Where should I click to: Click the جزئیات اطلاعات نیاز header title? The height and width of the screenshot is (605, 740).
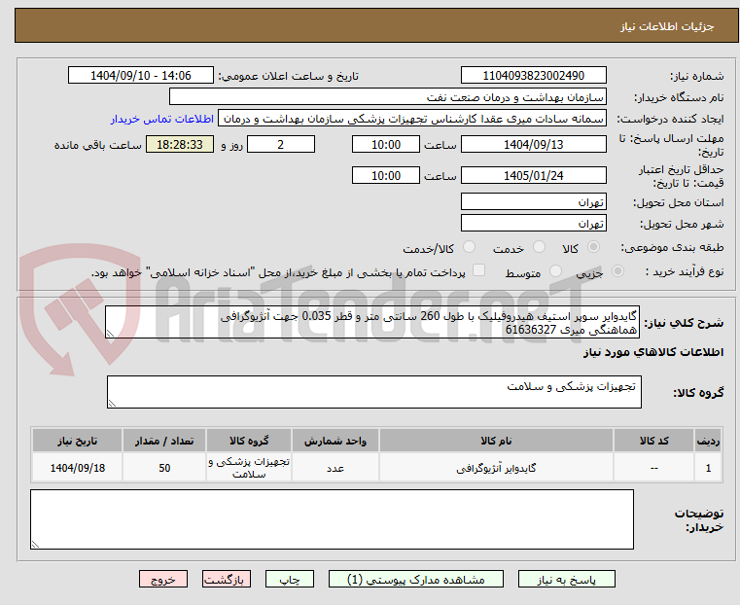tap(667, 26)
